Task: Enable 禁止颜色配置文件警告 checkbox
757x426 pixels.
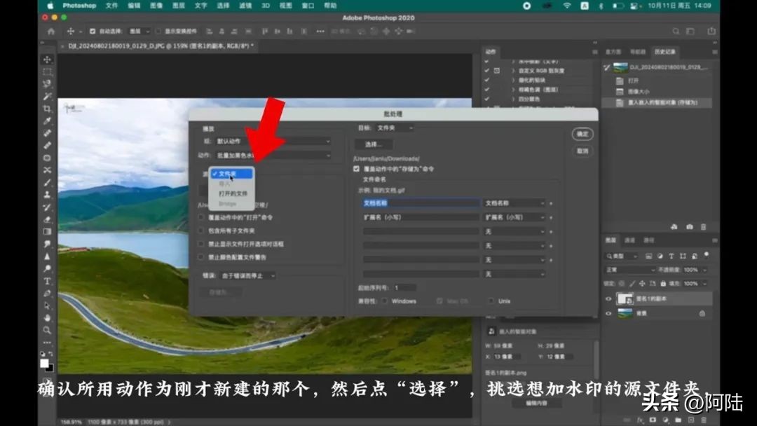Action: [201, 257]
